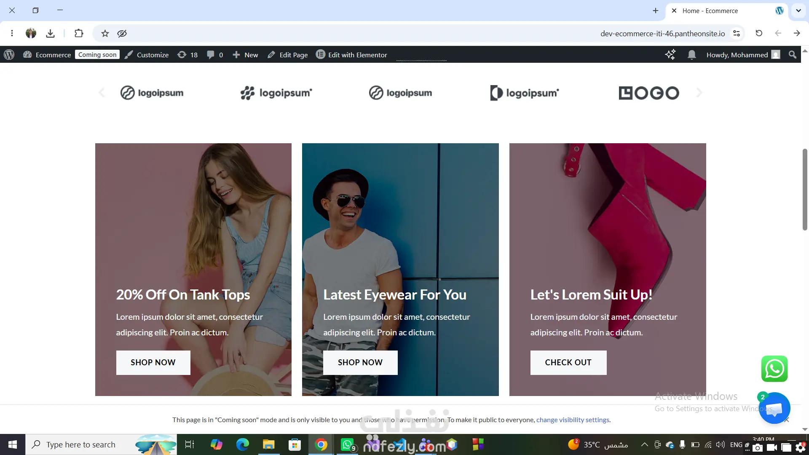
Task: Click the Check Out button
Action: tap(568, 362)
